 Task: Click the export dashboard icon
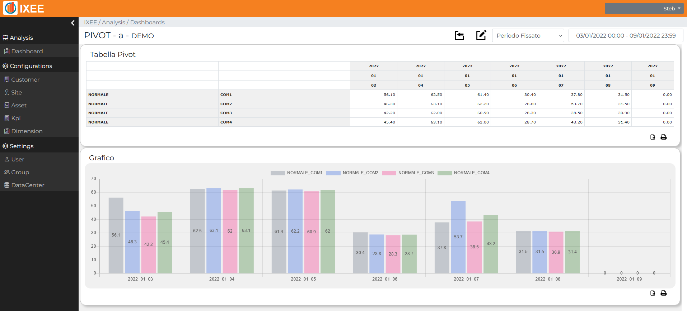pyautogui.click(x=459, y=35)
